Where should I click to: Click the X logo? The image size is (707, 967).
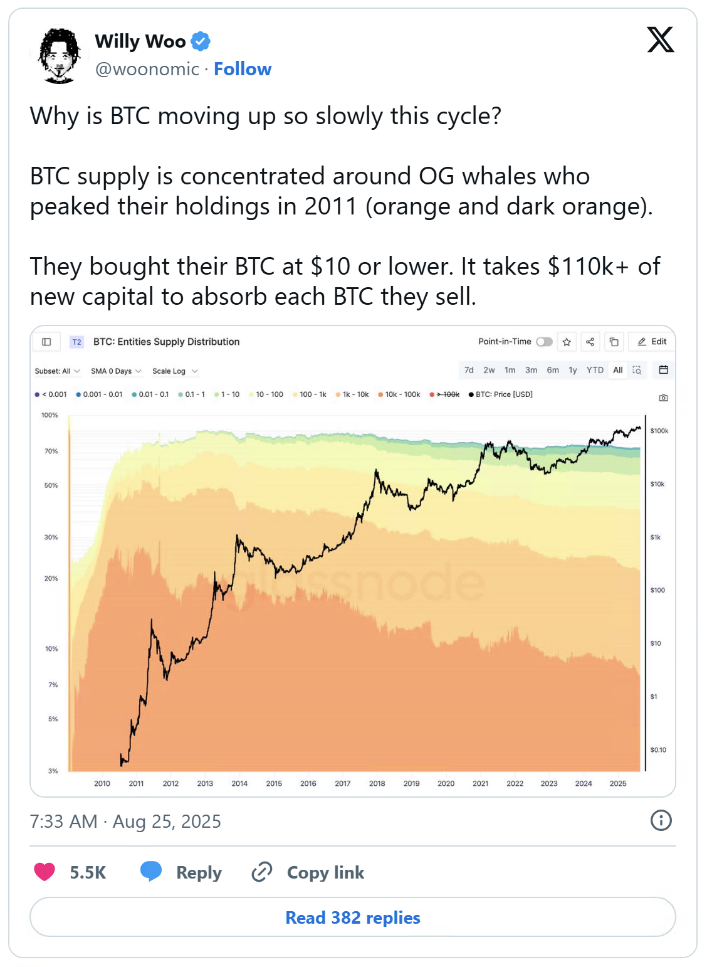pos(660,40)
